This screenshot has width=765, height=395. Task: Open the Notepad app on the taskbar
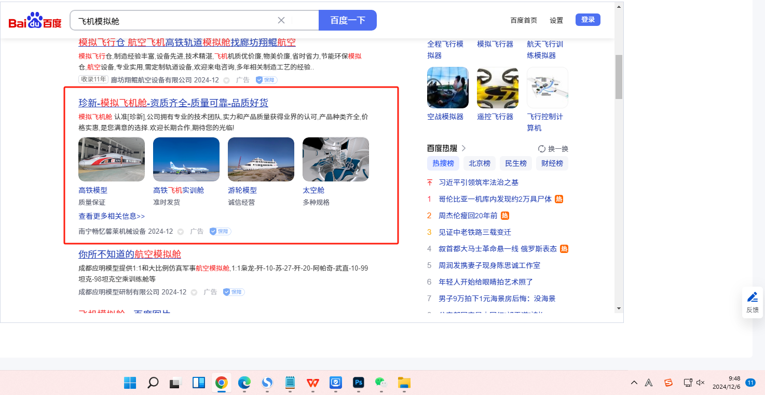tap(290, 383)
